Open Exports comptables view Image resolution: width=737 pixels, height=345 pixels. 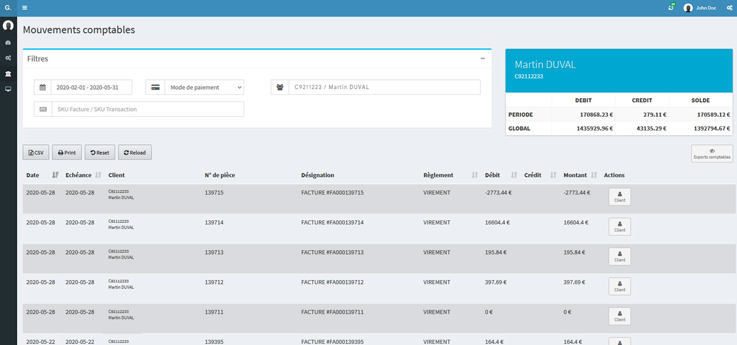[x=712, y=154]
